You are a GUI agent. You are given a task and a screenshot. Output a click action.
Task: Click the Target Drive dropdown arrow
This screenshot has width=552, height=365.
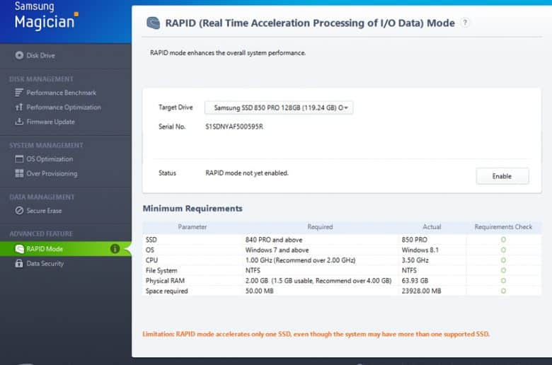[x=346, y=108]
